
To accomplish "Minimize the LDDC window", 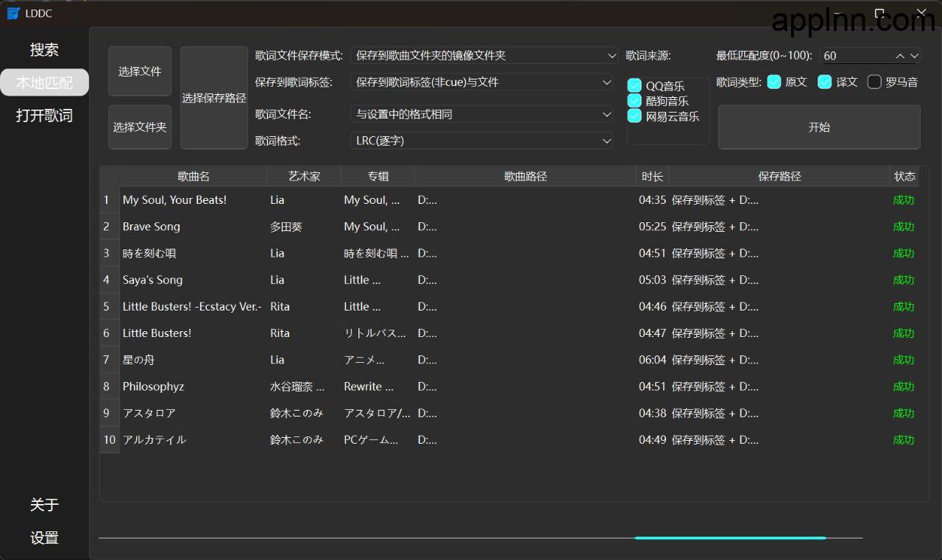I will coord(837,13).
